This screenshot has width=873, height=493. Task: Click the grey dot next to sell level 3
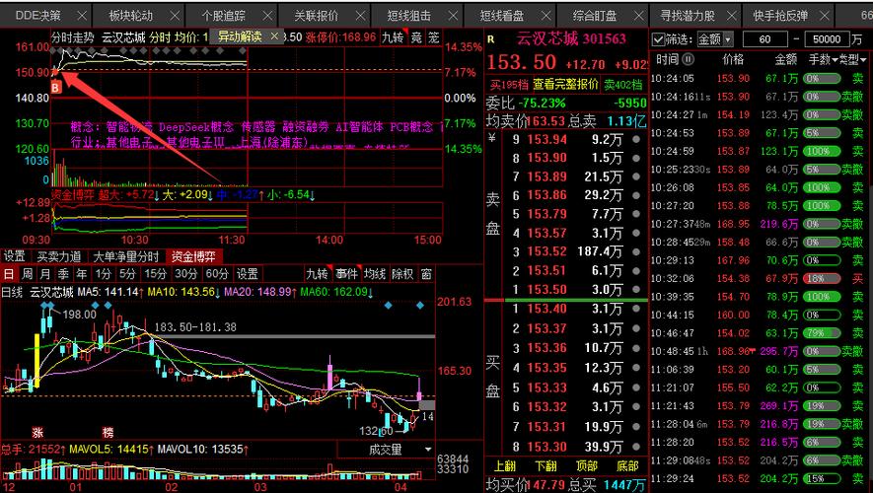[636, 251]
